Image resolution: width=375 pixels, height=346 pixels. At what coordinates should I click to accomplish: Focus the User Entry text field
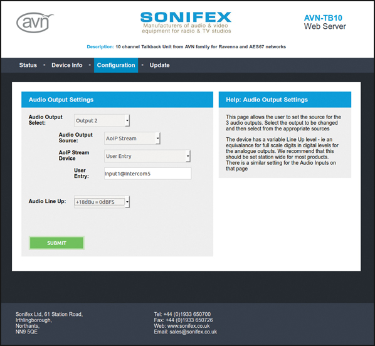click(x=147, y=174)
